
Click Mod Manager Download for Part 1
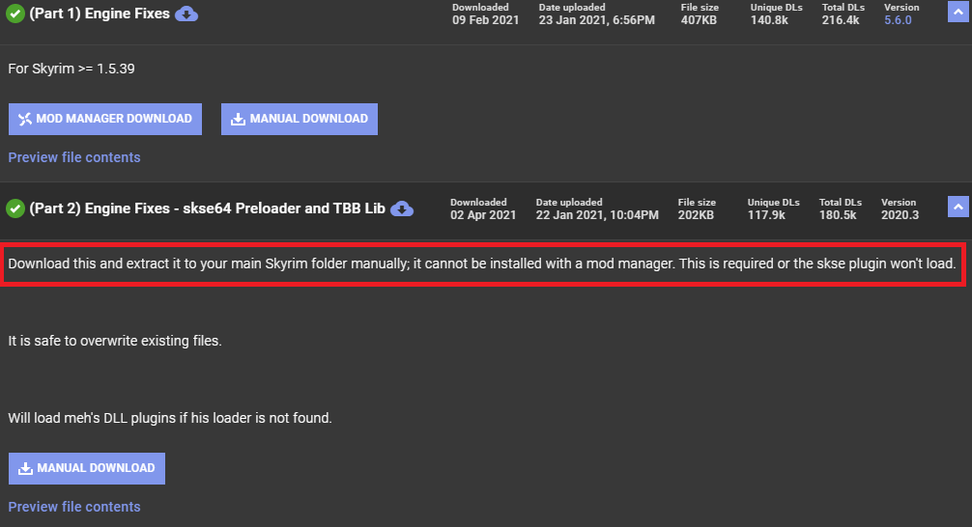[105, 119]
